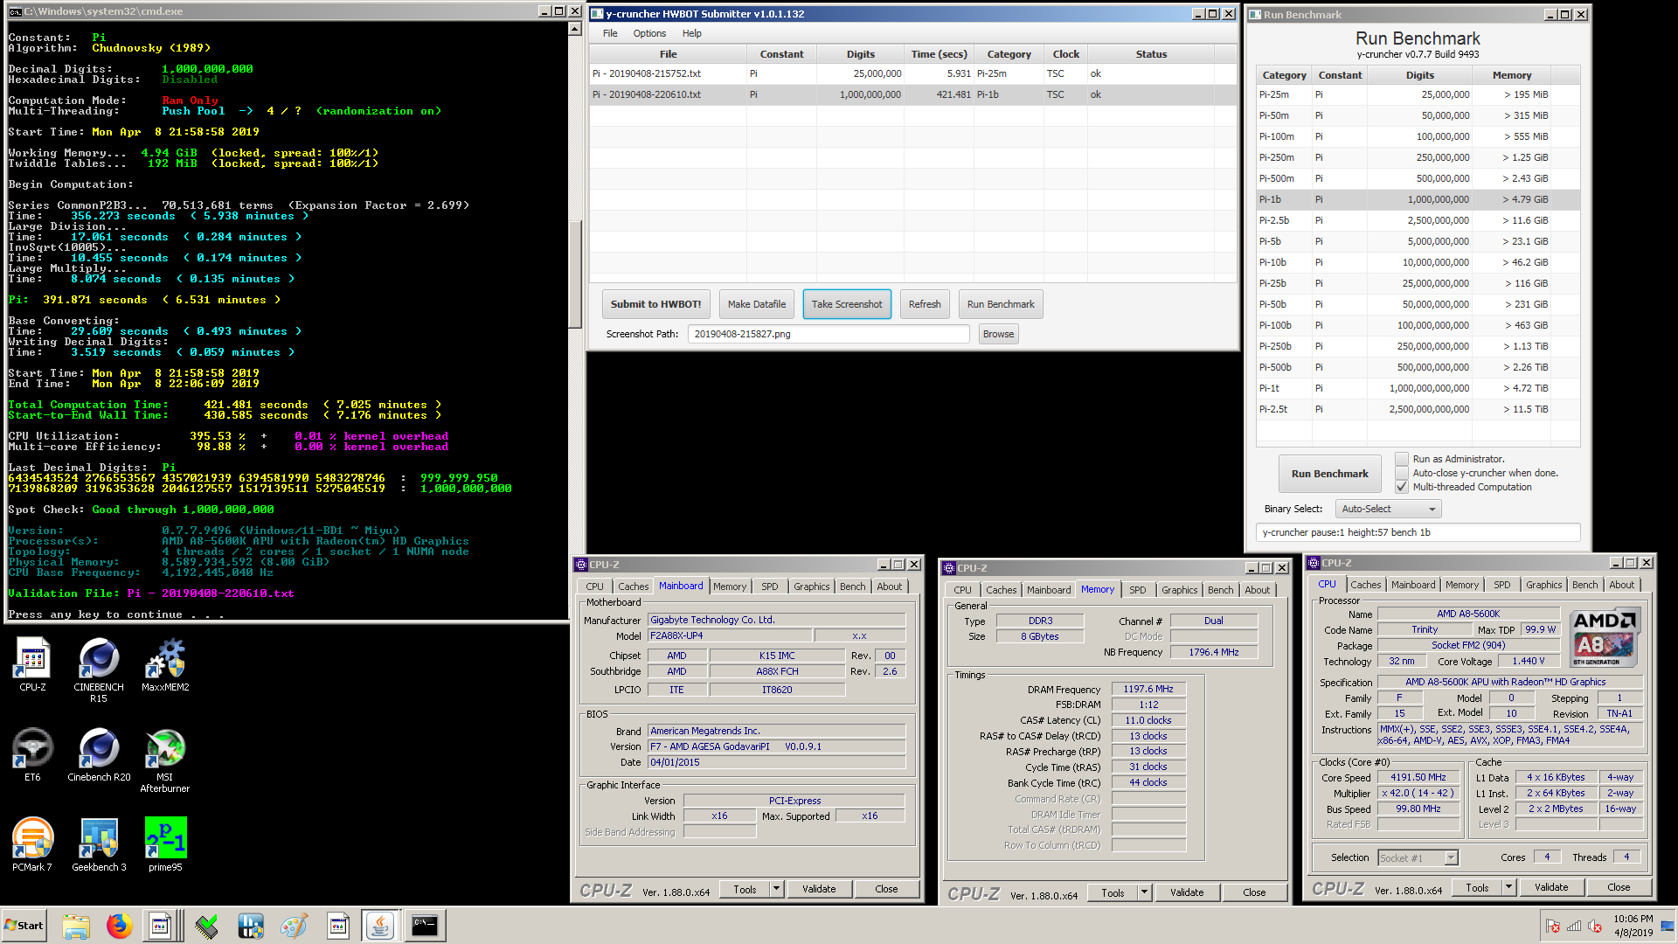
Task: Open the Geekbench 3 desktop icon
Action: coord(99,844)
